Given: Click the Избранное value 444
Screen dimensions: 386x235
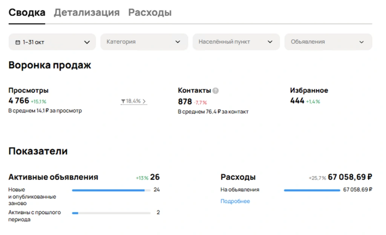Looking at the screenshot, I should [x=297, y=101].
